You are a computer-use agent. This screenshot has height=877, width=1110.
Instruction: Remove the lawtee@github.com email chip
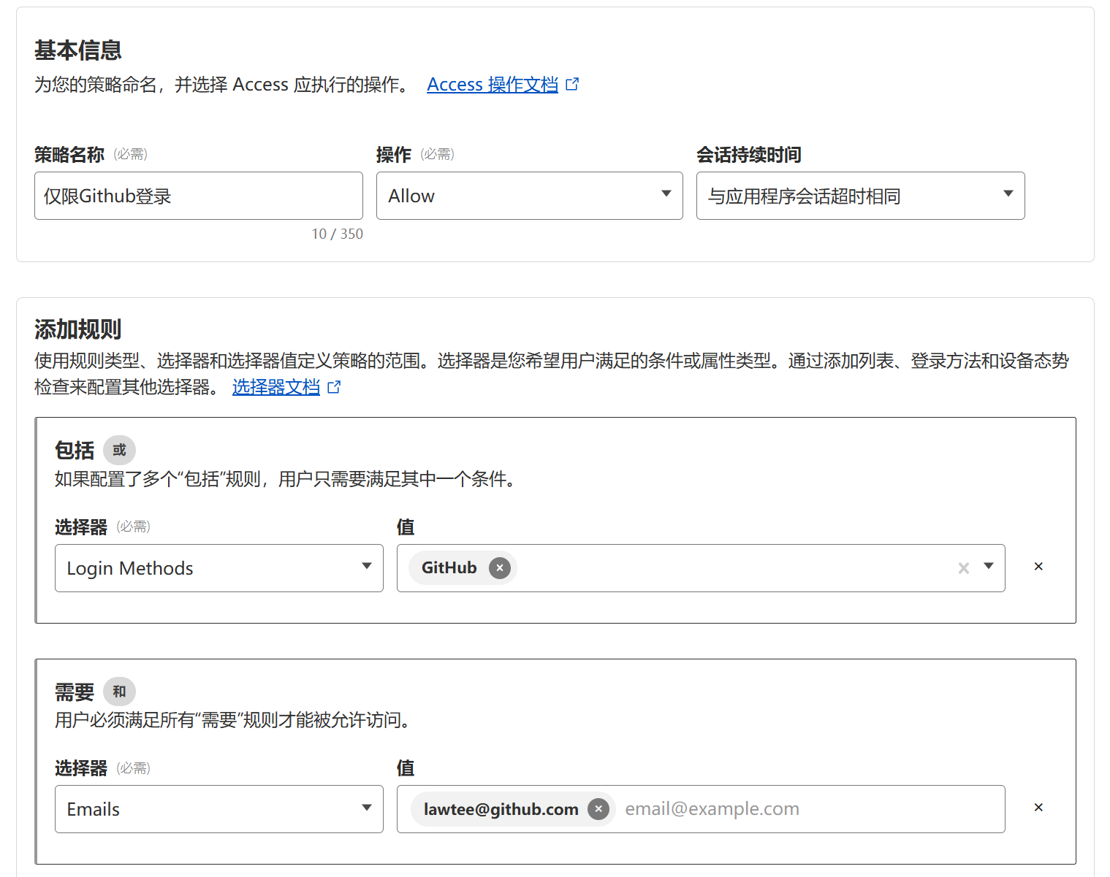(598, 809)
